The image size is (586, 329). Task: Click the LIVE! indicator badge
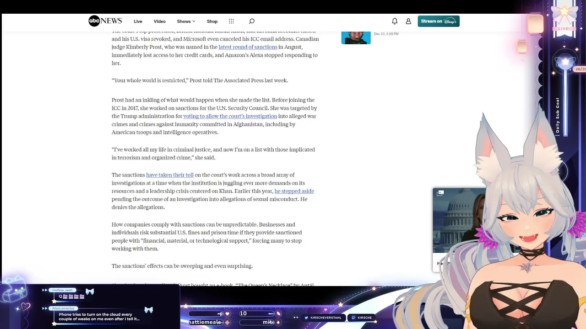tap(564, 28)
